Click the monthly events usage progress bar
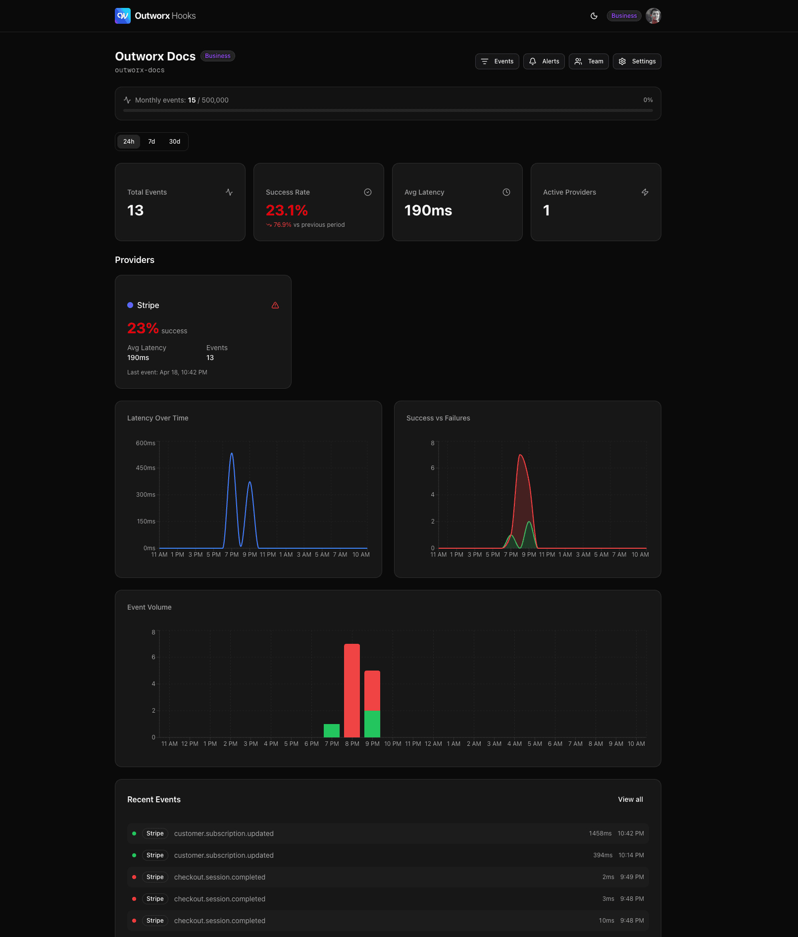 pyautogui.click(x=388, y=110)
